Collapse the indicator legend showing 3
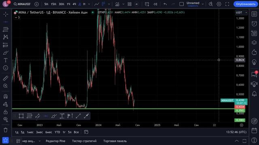Viewport: 259px width, 145px height. 17,17
